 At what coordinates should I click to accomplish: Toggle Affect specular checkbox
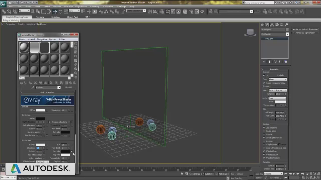[x=264, y=154]
